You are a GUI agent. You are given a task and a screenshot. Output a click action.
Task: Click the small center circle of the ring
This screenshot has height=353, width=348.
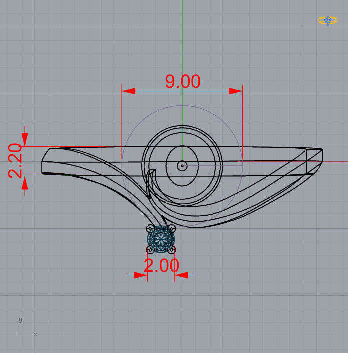click(x=182, y=166)
